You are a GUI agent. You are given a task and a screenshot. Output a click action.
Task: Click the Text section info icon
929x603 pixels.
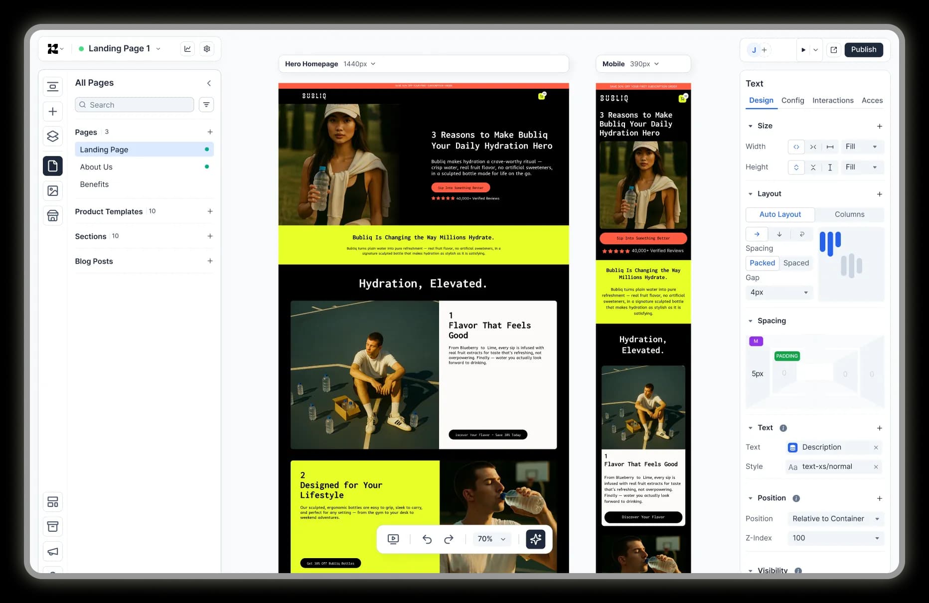pos(783,428)
